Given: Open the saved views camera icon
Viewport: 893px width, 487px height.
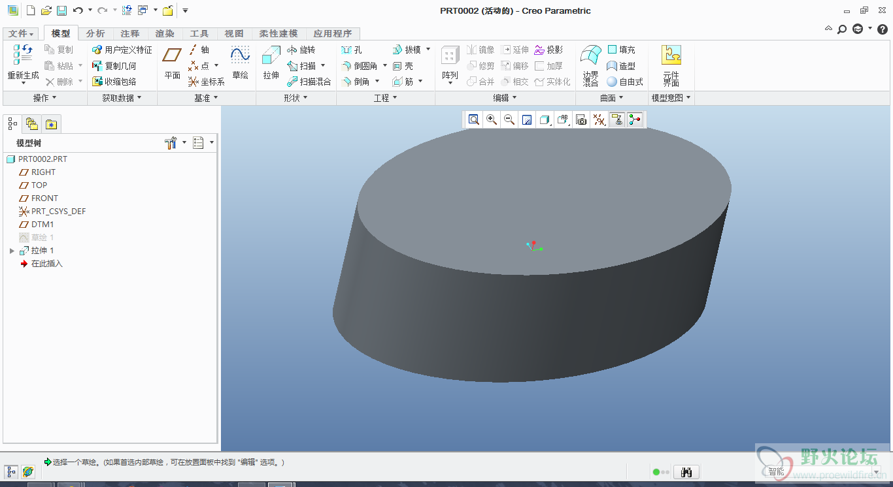Looking at the screenshot, I should coord(581,119).
